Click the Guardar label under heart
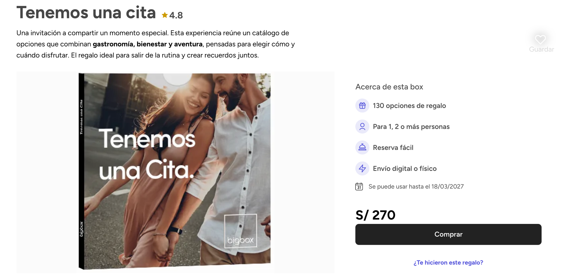 click(x=541, y=49)
